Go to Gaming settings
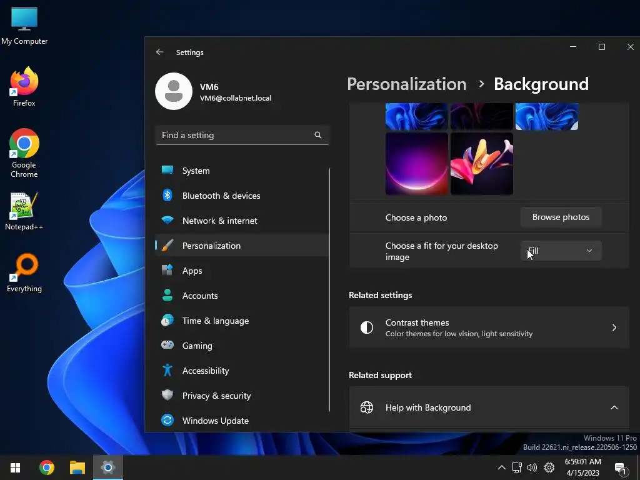Viewport: 640px width, 480px height. (x=242, y=345)
